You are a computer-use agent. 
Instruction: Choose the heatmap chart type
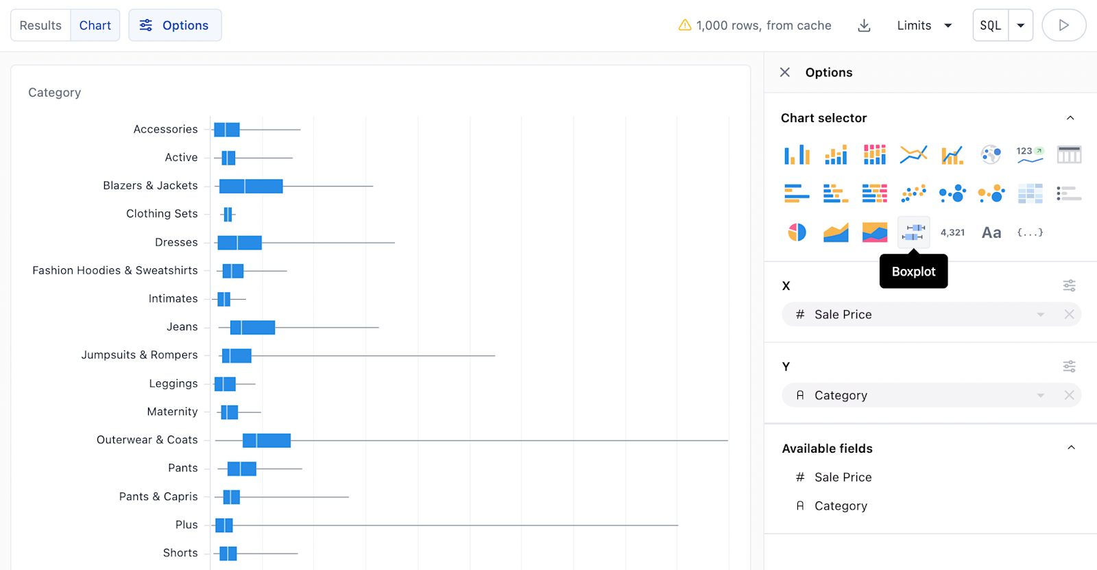[x=1030, y=194]
